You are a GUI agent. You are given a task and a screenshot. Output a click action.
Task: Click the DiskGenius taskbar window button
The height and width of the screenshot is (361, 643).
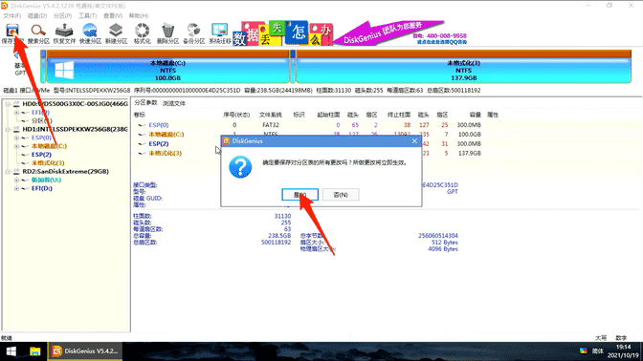pos(85,351)
